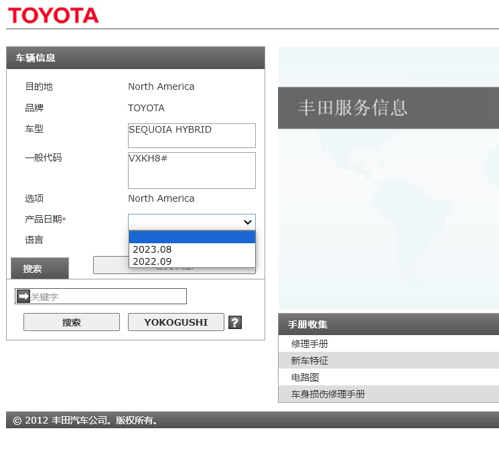Screen dimensions: 499x449
Task: Click the arrow icon in keyword field
Action: [23, 296]
